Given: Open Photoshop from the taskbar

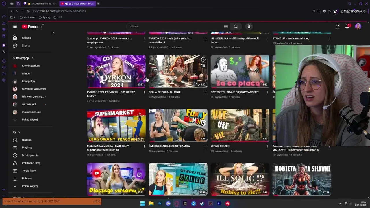Looking at the screenshot, I should [x=160, y=203].
